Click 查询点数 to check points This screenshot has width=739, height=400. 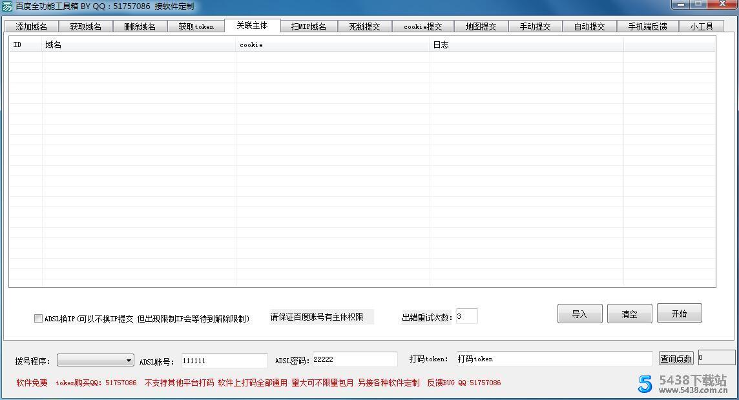click(x=676, y=359)
